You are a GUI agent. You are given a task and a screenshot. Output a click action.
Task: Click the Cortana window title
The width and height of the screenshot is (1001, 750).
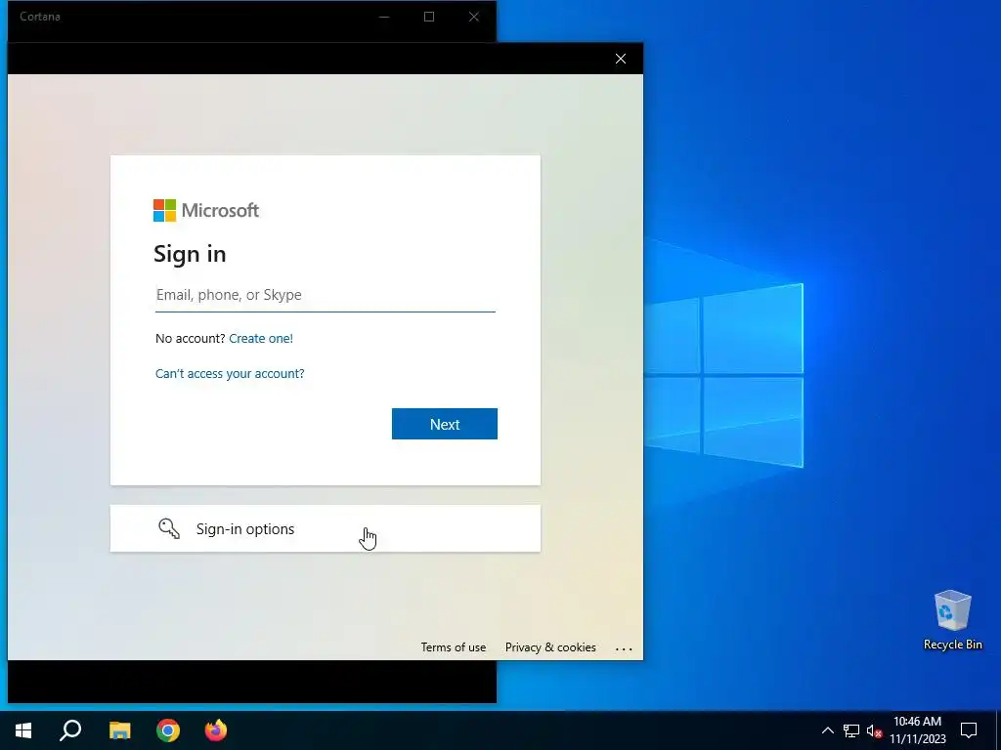pyautogui.click(x=39, y=17)
